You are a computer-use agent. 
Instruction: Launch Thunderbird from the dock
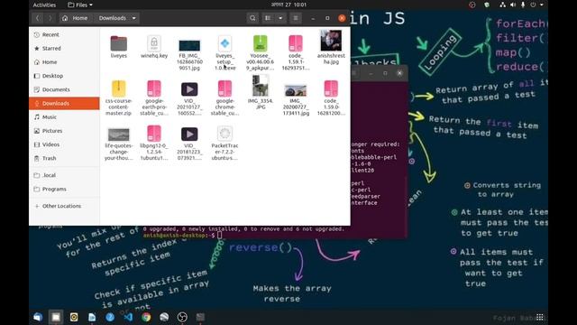click(x=38, y=317)
